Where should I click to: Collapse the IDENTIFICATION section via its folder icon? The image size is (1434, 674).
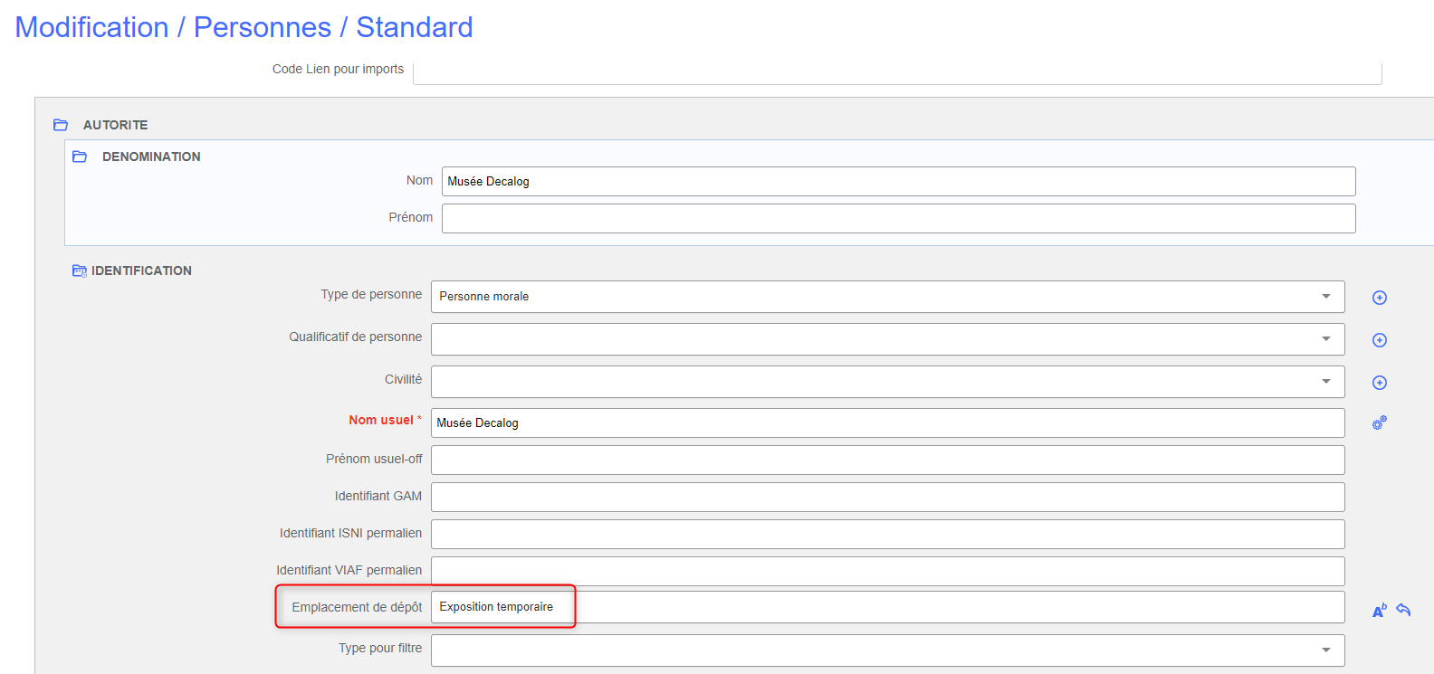[80, 271]
